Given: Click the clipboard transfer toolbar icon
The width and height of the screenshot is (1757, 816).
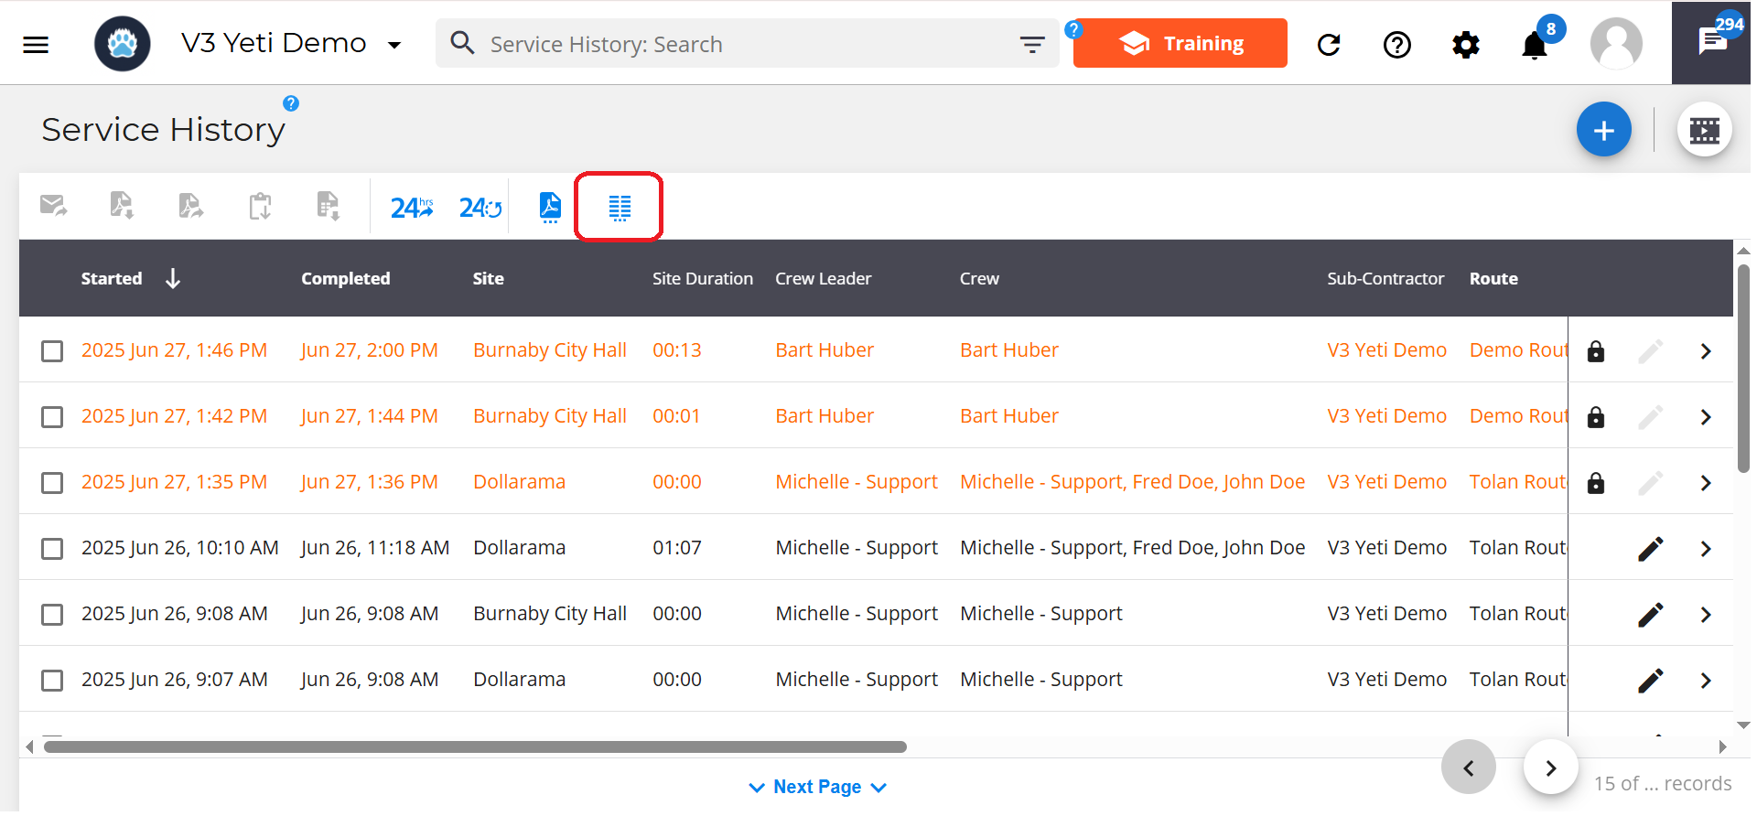Looking at the screenshot, I should tap(260, 206).
